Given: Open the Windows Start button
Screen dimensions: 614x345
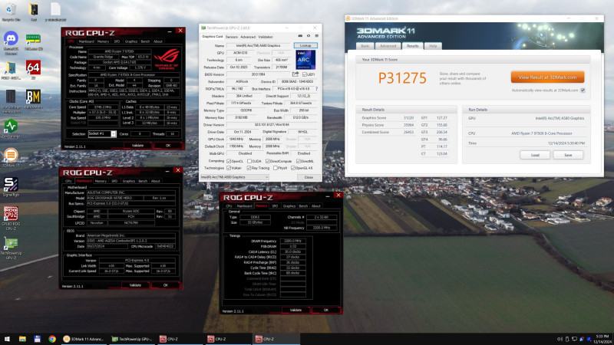Looking at the screenshot, I should coord(7,339).
